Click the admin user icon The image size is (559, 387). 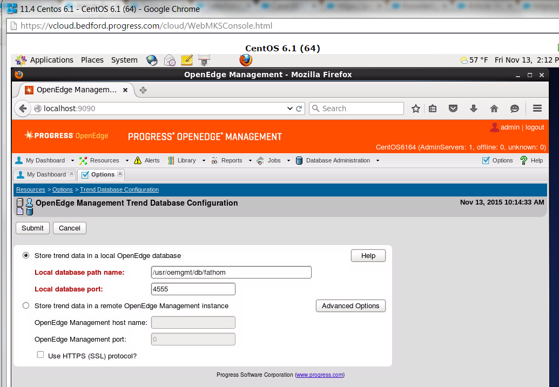click(x=495, y=127)
